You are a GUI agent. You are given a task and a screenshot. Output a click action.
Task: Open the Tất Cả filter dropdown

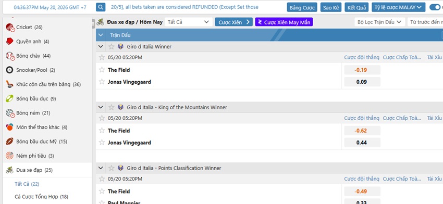[189, 22]
